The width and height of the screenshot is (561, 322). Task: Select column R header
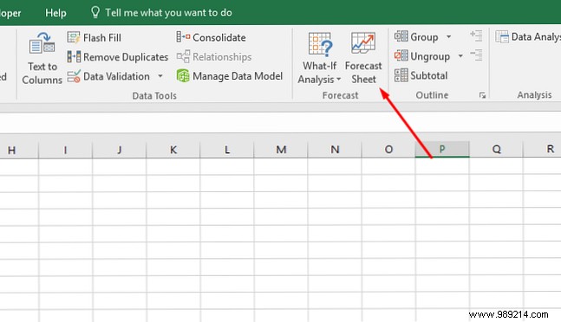pos(543,150)
